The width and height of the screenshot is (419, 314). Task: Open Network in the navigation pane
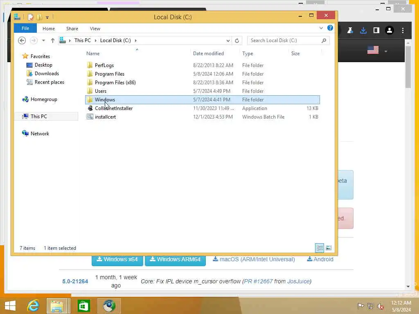(40, 134)
